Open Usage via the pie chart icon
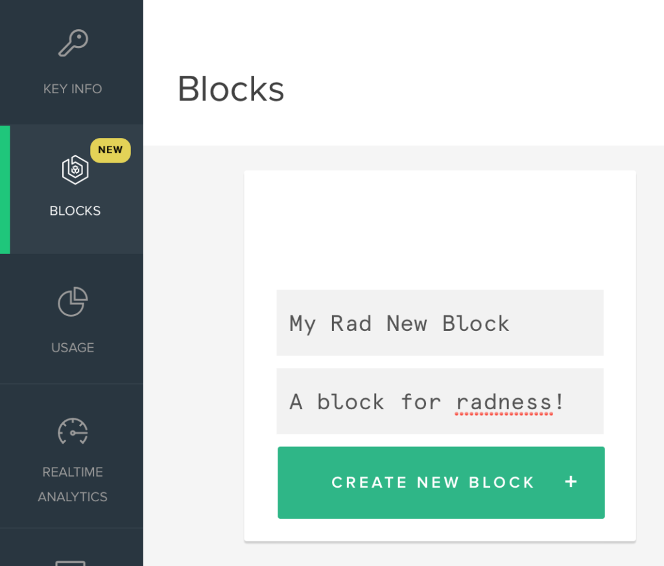Image resolution: width=664 pixels, height=566 pixels. click(x=73, y=302)
